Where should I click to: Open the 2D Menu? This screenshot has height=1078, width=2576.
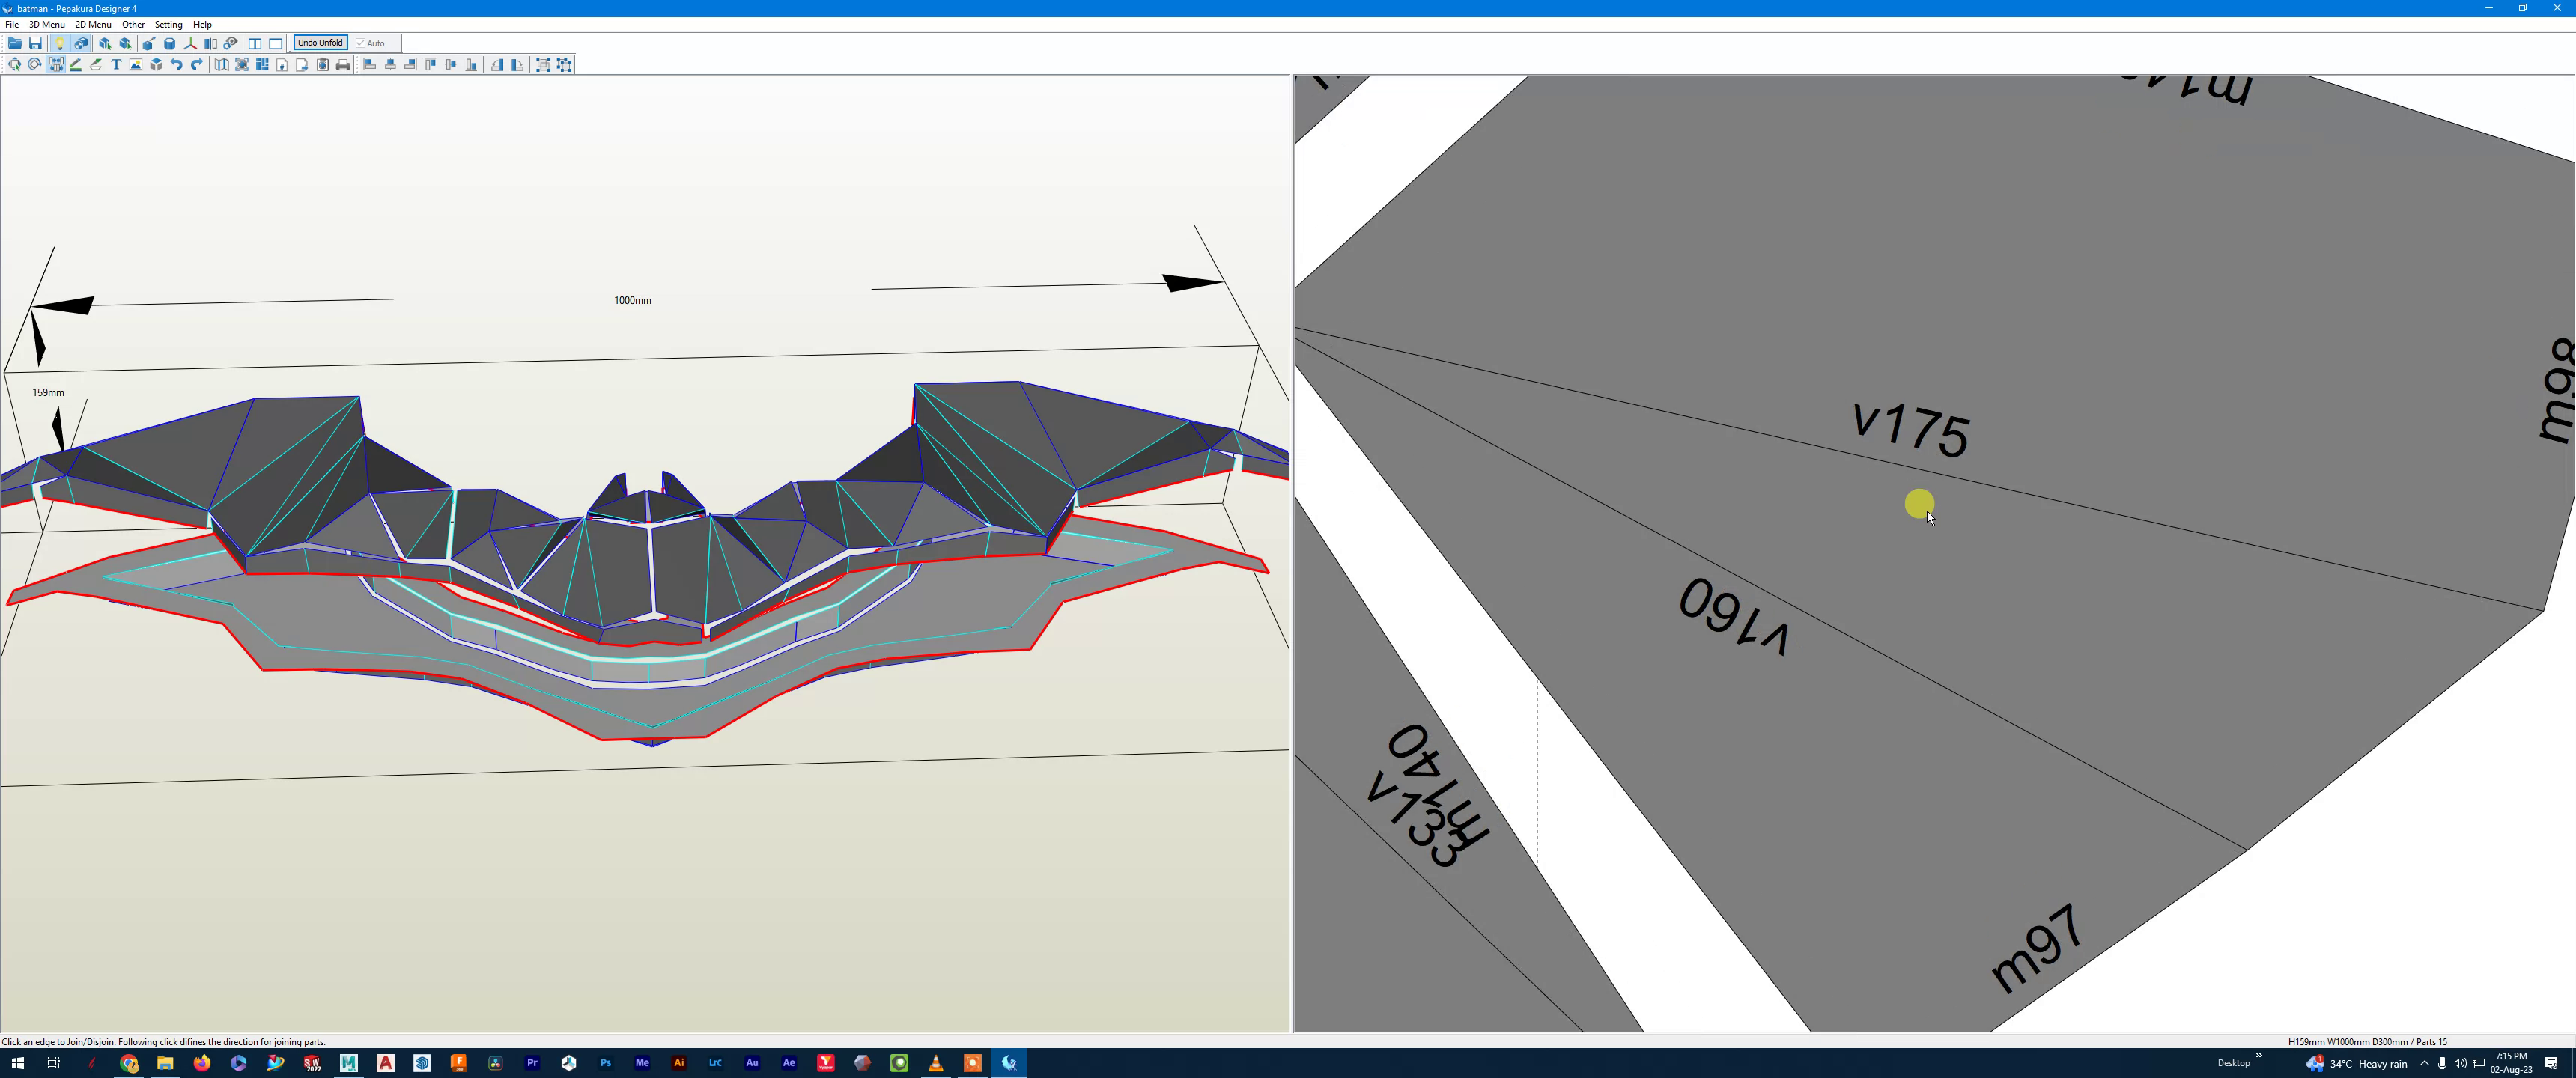point(93,24)
